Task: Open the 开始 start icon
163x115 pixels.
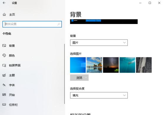Action: point(4,95)
